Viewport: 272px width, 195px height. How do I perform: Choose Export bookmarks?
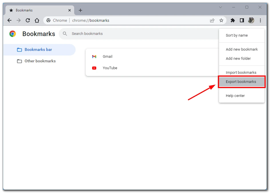coord(242,82)
